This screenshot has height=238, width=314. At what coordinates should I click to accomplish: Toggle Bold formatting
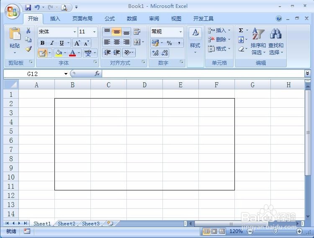pos(42,43)
